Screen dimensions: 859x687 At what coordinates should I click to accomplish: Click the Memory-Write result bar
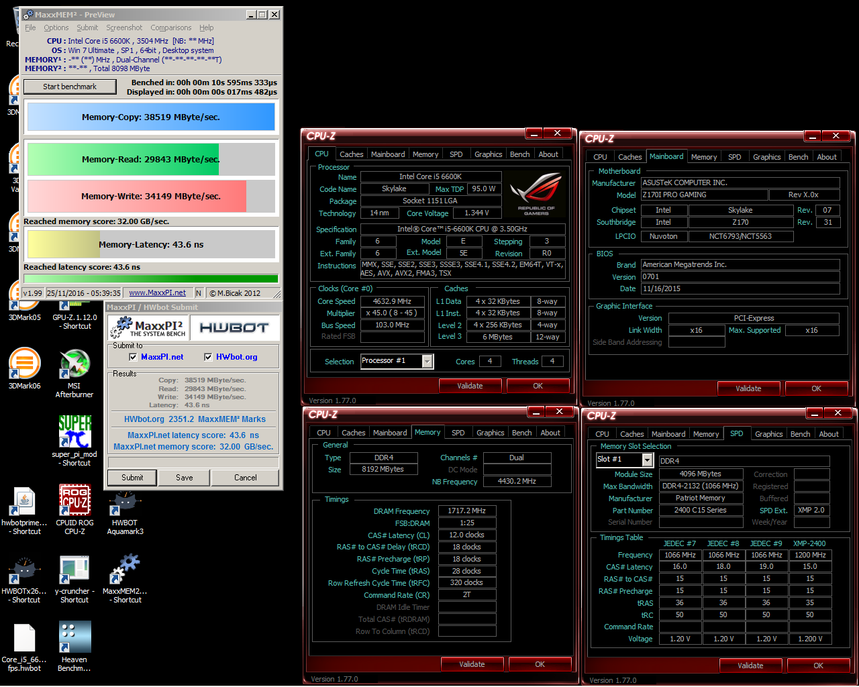[151, 197]
